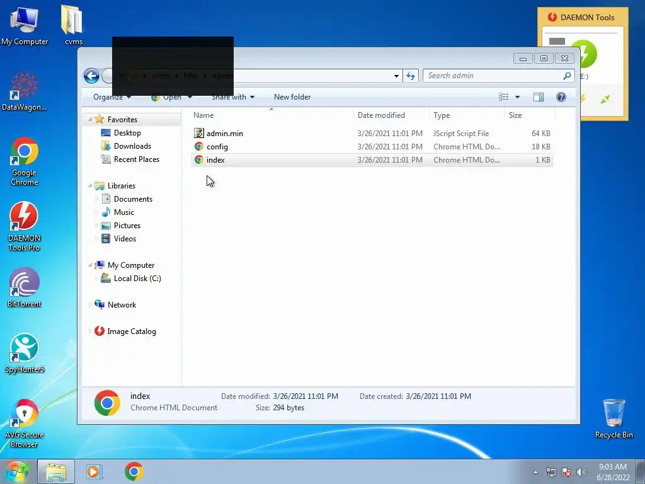The width and height of the screenshot is (645, 484).
Task: Sort by Size column header
Action: (529, 115)
